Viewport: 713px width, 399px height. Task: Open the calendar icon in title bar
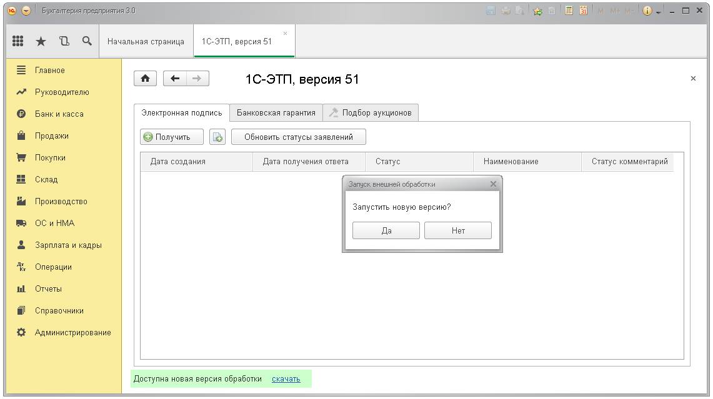tap(584, 11)
